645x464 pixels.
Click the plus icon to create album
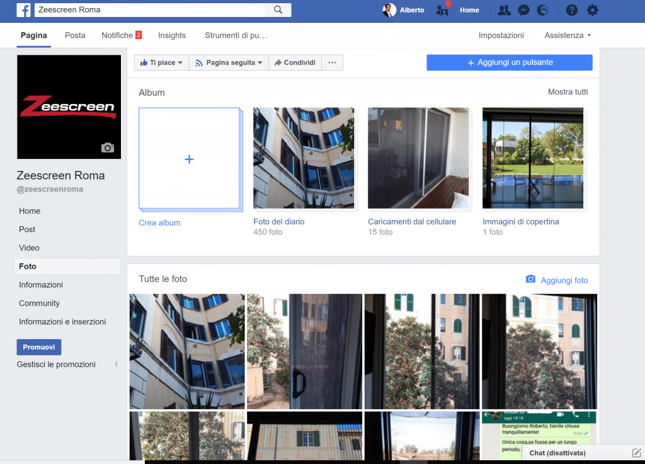(x=189, y=159)
